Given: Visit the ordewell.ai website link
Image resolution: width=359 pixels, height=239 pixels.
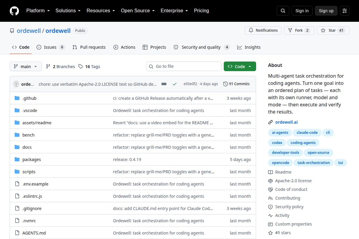Looking at the screenshot, I should coord(286,122).
